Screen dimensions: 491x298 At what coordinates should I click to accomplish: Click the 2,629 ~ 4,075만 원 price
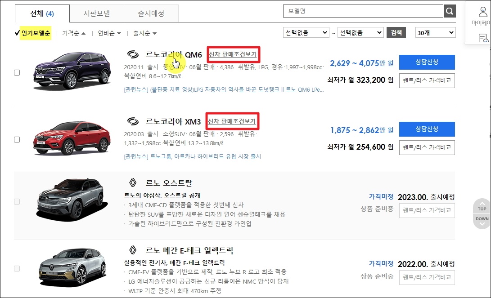coord(362,63)
